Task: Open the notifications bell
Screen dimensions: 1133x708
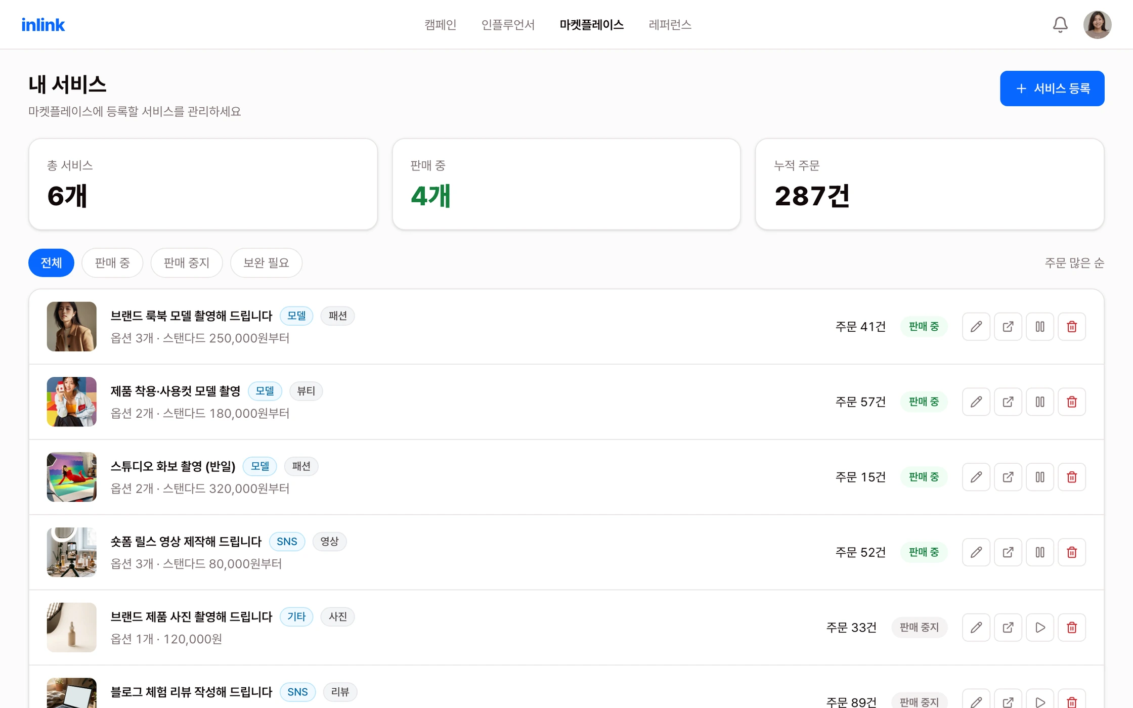Action: pyautogui.click(x=1060, y=24)
